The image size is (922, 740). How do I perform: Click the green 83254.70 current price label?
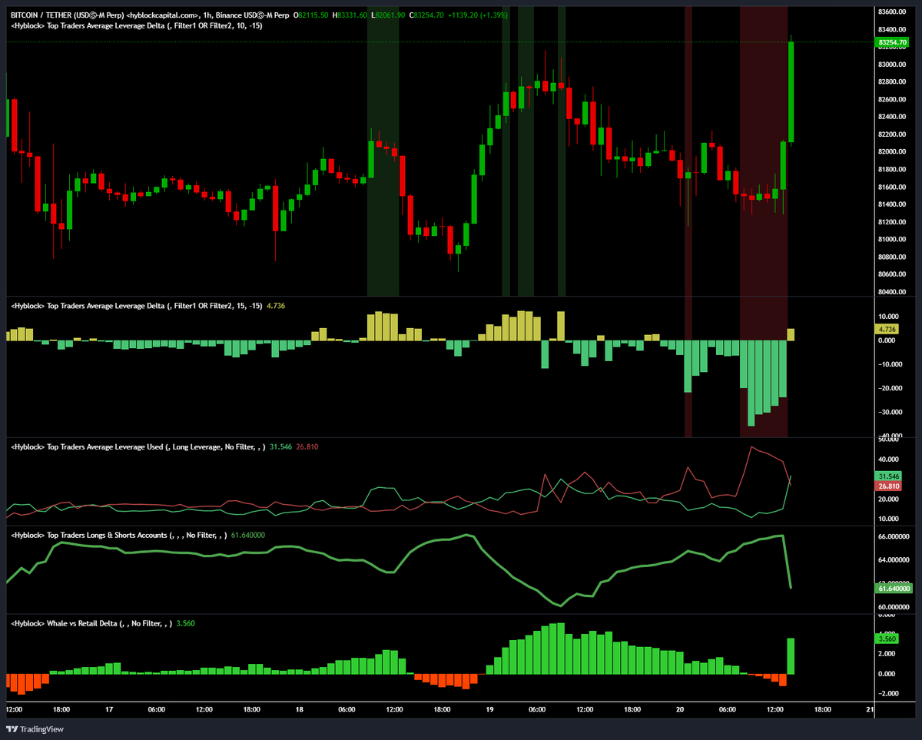click(x=892, y=42)
